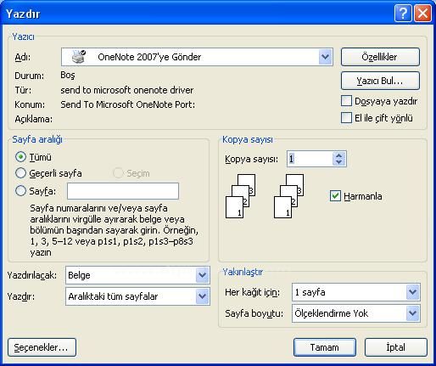This screenshot has height=366, width=436.
Task: Click the printer icon in name field
Action: (x=78, y=57)
